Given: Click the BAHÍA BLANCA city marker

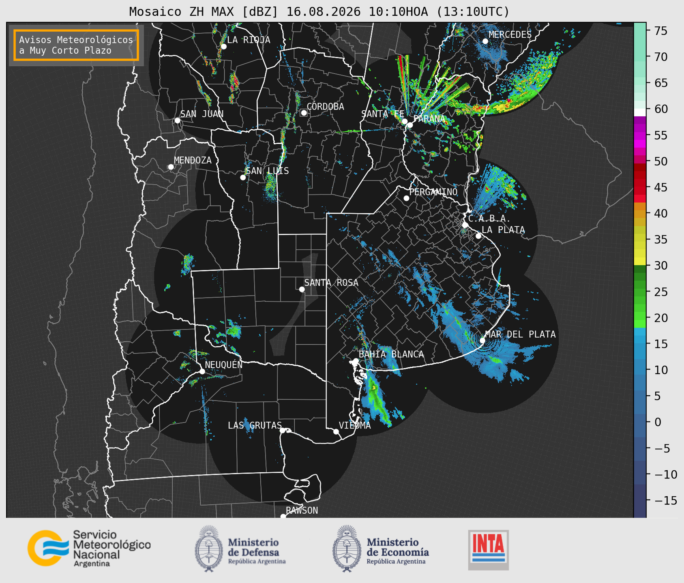Looking at the screenshot, I should click(356, 361).
